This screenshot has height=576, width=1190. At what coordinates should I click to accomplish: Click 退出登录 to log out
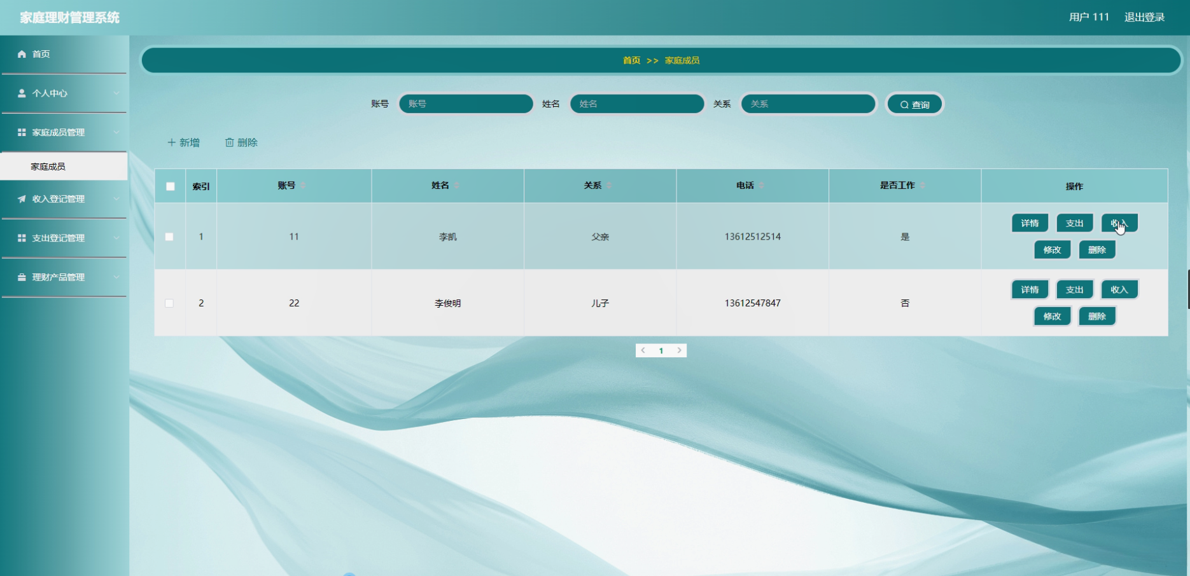coord(1144,17)
